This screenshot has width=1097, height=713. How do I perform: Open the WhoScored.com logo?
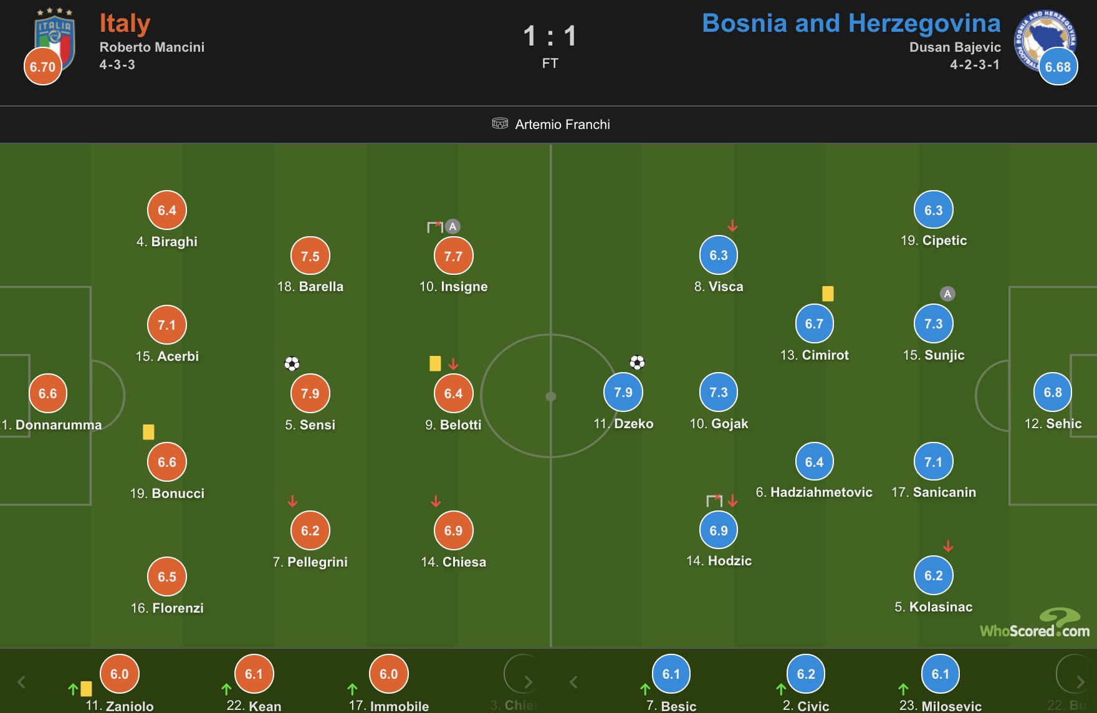click(1035, 623)
